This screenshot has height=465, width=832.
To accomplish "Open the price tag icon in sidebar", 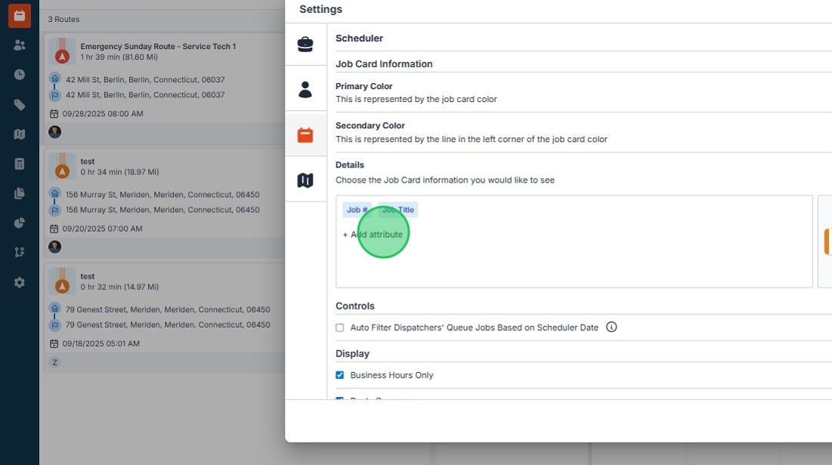I will pos(20,105).
